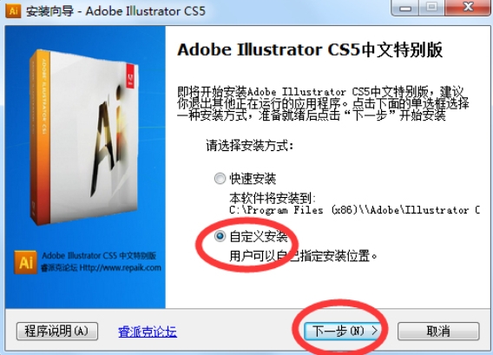
Task: Click the 自定义安装 option label text
Action: pos(259,236)
